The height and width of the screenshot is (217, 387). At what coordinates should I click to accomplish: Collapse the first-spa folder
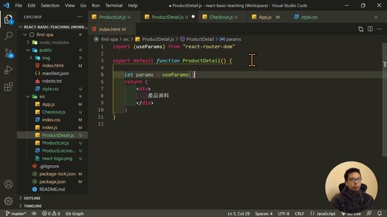pyautogui.click(x=53, y=35)
